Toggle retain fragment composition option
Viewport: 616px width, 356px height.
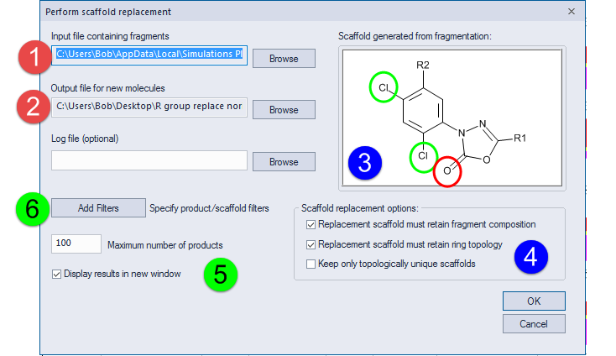pyautogui.click(x=311, y=225)
